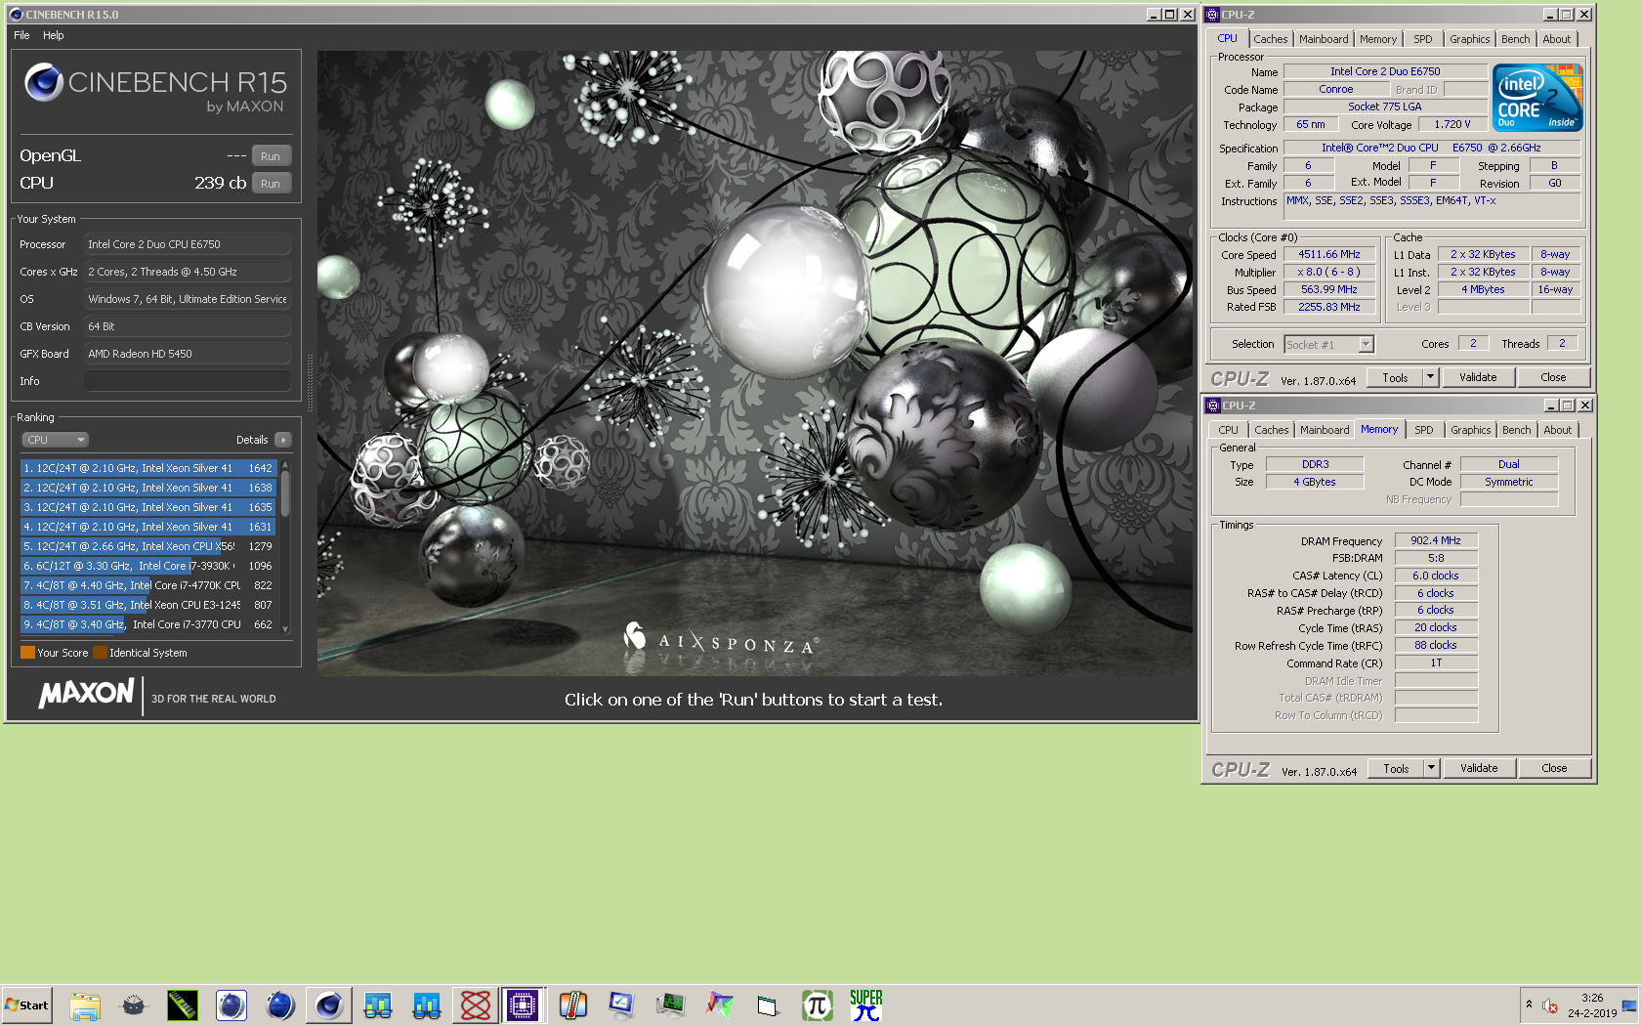Click the tray display icon by the clock
1641x1026 pixels.
tap(1629, 1005)
